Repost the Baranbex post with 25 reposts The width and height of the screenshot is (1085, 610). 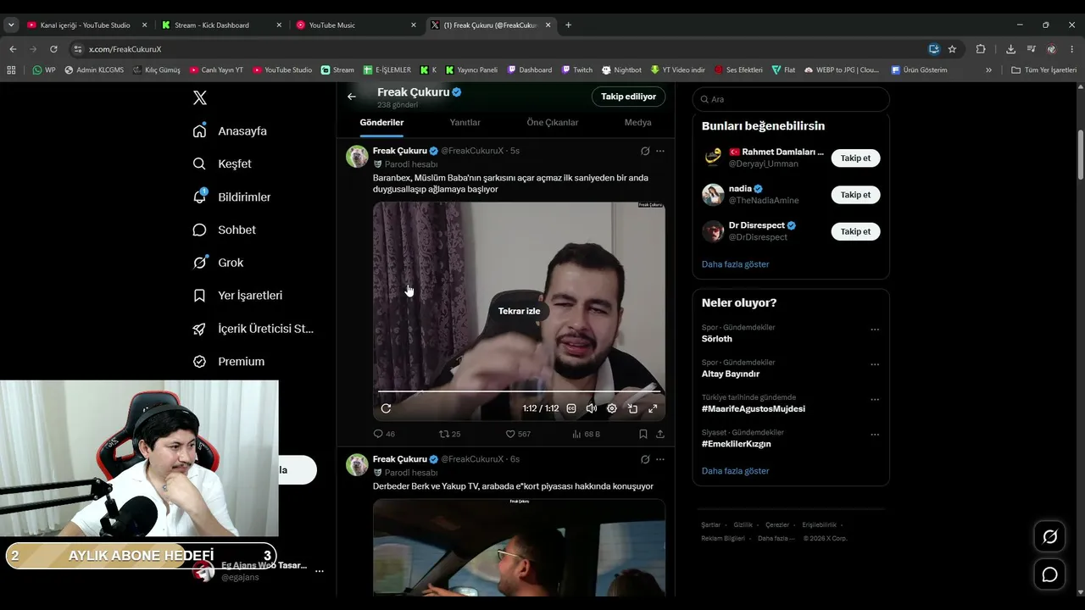pyautogui.click(x=449, y=434)
